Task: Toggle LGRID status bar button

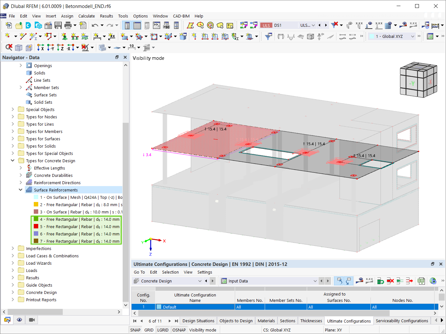Action: (x=163, y=330)
